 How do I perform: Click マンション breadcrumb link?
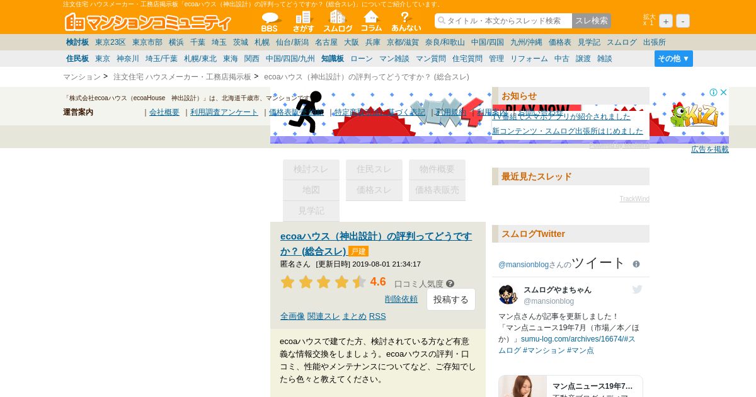point(82,77)
